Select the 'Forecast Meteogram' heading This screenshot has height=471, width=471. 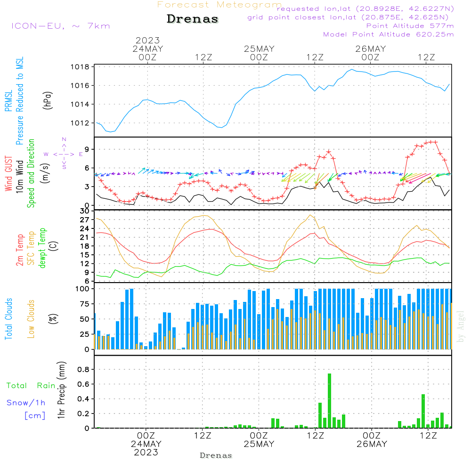219,5
